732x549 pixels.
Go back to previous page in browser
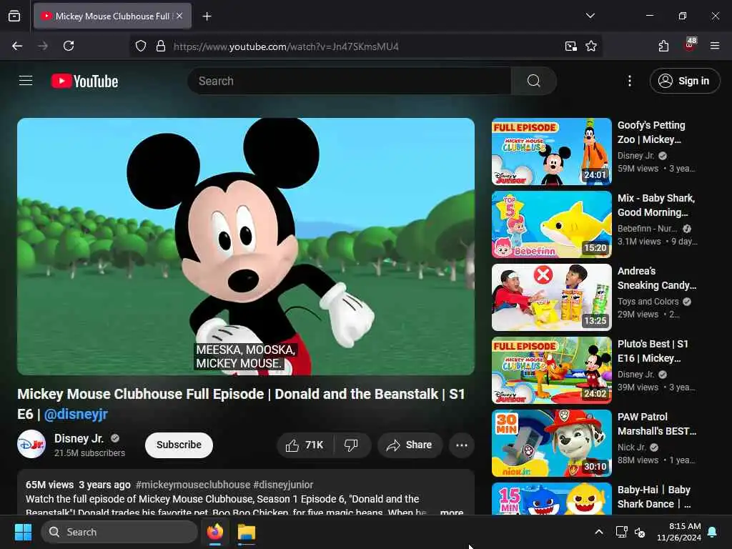tap(17, 46)
